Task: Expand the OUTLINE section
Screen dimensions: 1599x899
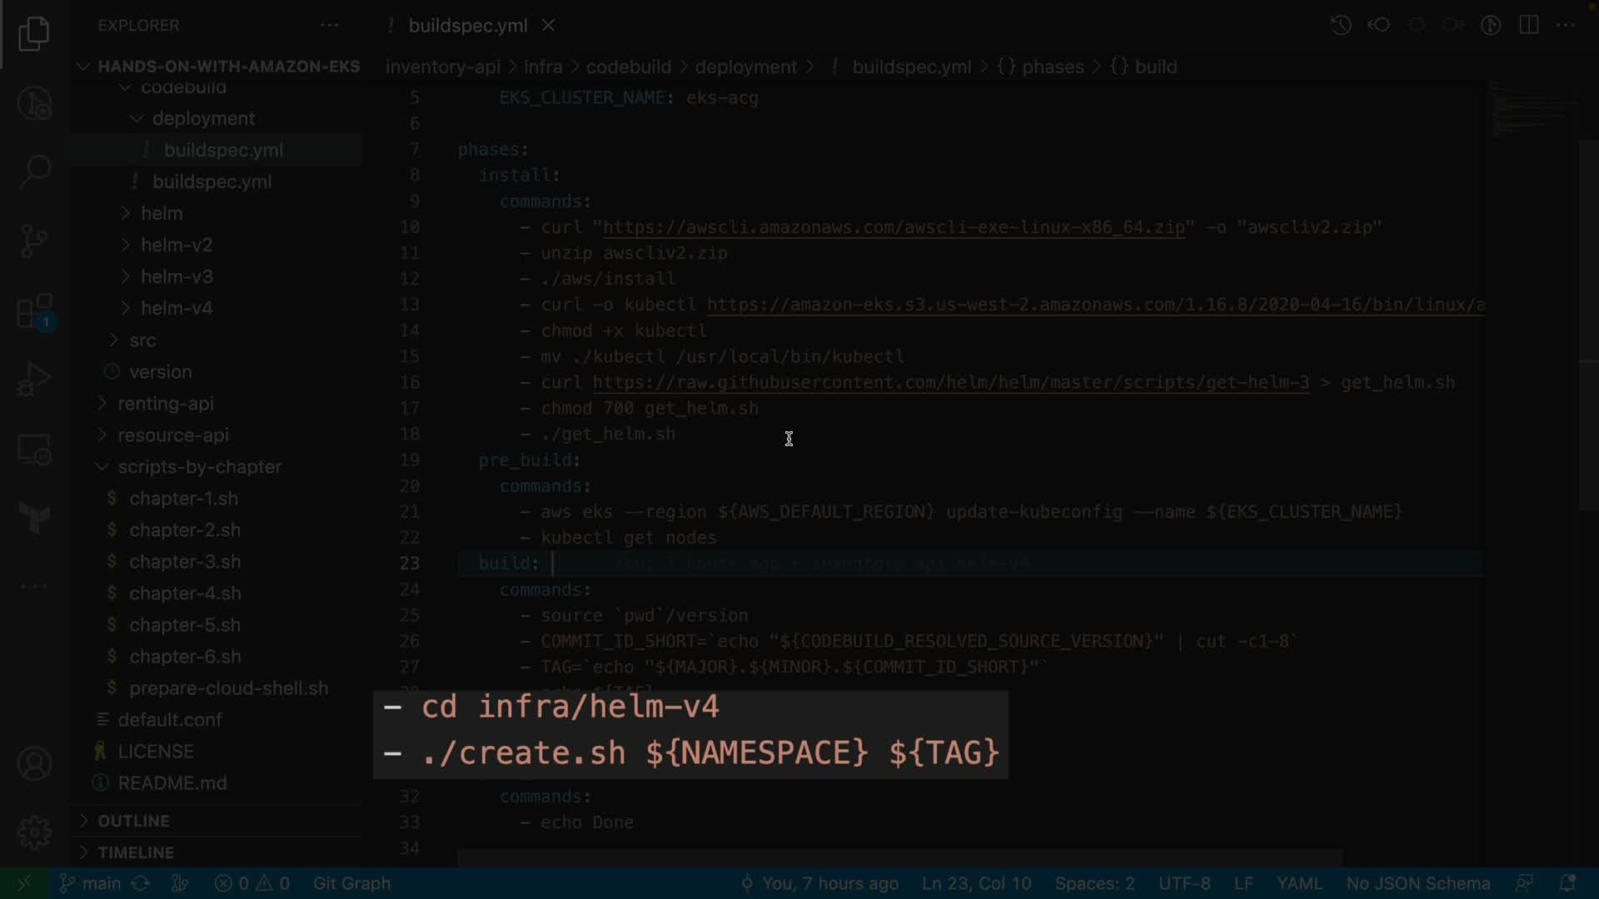Action: (x=133, y=821)
